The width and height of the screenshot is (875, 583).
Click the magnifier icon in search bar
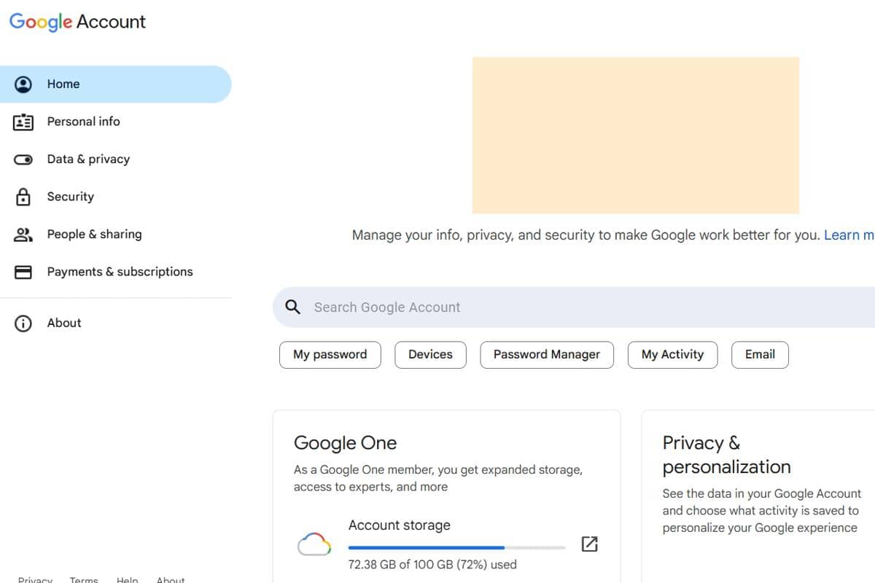pyautogui.click(x=293, y=307)
